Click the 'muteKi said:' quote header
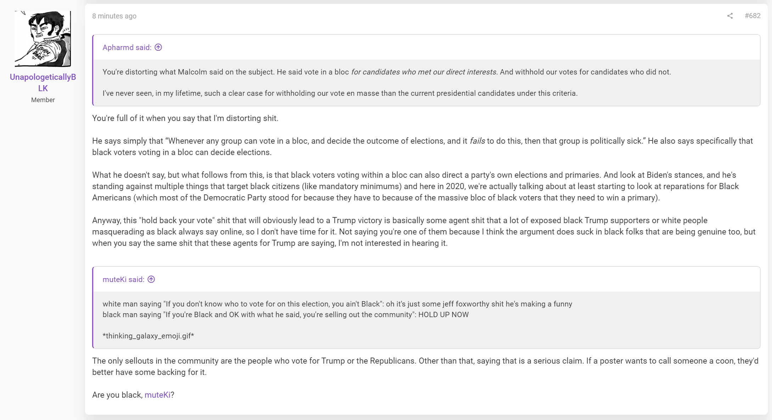 123,280
